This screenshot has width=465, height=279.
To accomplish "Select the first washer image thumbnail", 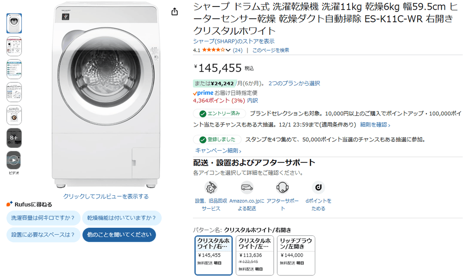I will coord(14,23).
